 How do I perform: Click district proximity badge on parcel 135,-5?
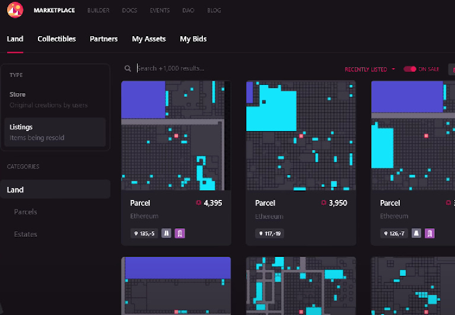click(180, 233)
